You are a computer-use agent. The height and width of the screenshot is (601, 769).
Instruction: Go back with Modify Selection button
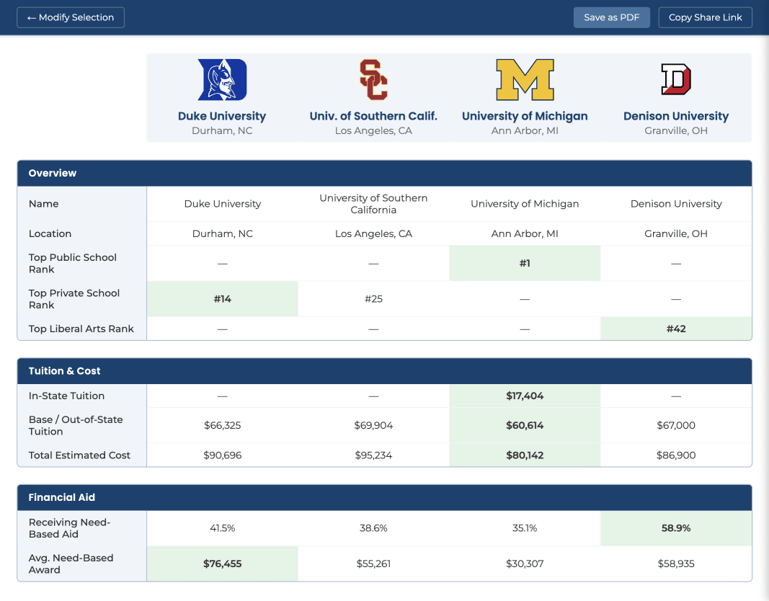71,17
